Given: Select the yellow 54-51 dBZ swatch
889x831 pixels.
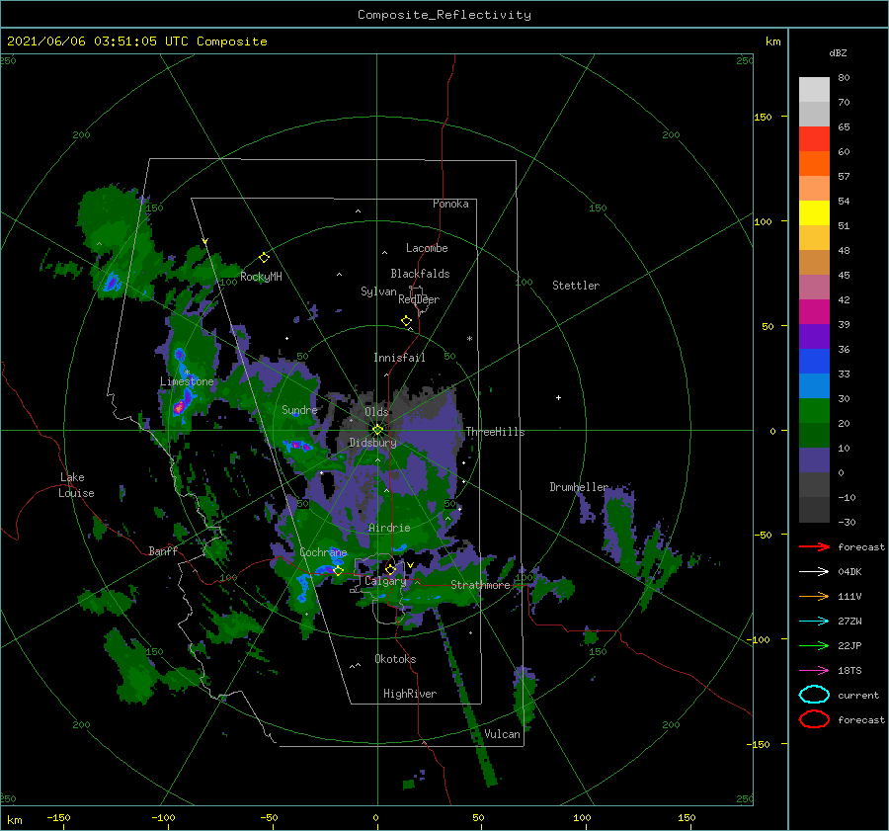Looking at the screenshot, I should click(x=814, y=213).
